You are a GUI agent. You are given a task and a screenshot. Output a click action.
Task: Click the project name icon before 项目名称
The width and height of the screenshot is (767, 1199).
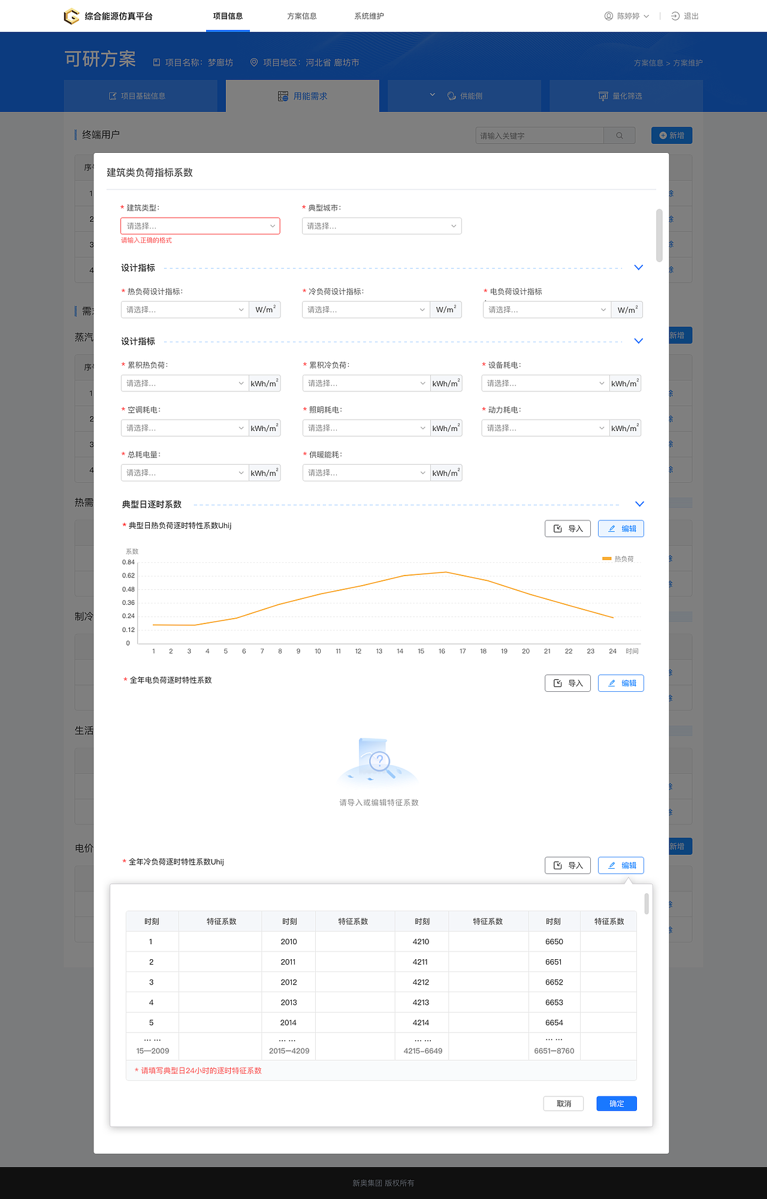pyautogui.click(x=156, y=62)
